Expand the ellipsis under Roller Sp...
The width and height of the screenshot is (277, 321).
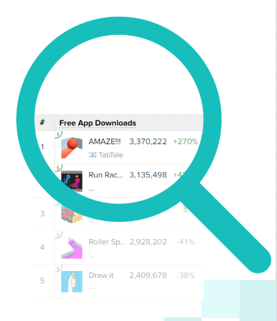[91, 257]
